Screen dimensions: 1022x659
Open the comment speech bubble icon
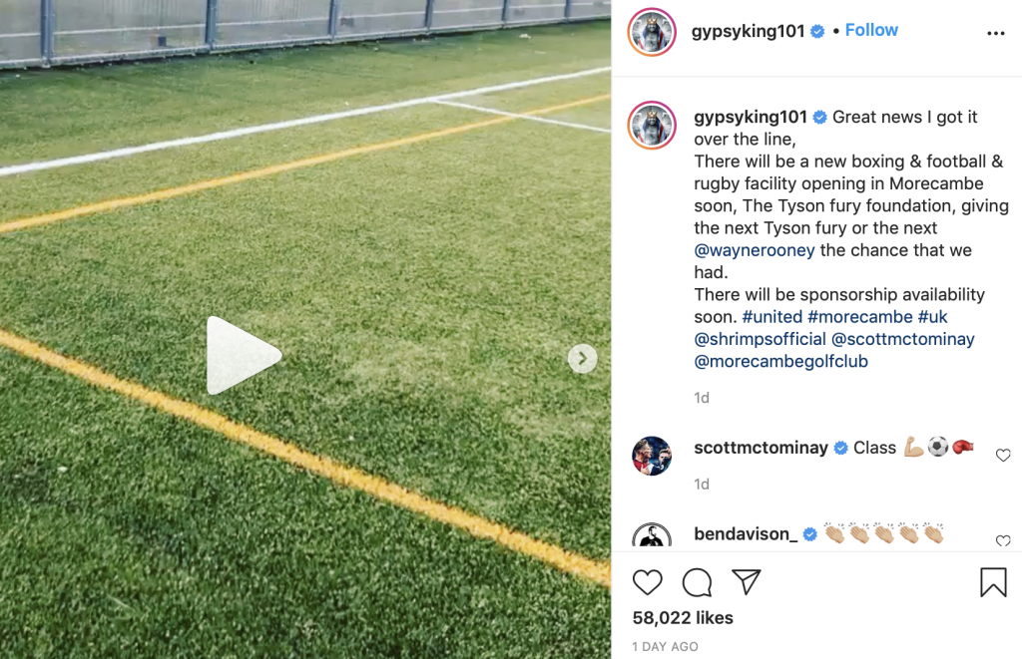pyautogui.click(x=697, y=582)
